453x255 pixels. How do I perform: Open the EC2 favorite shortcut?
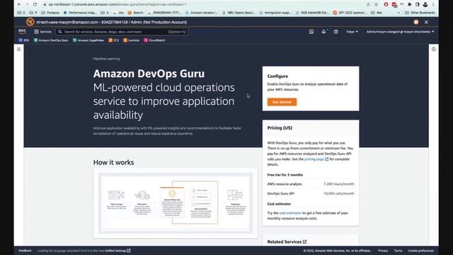click(114, 40)
